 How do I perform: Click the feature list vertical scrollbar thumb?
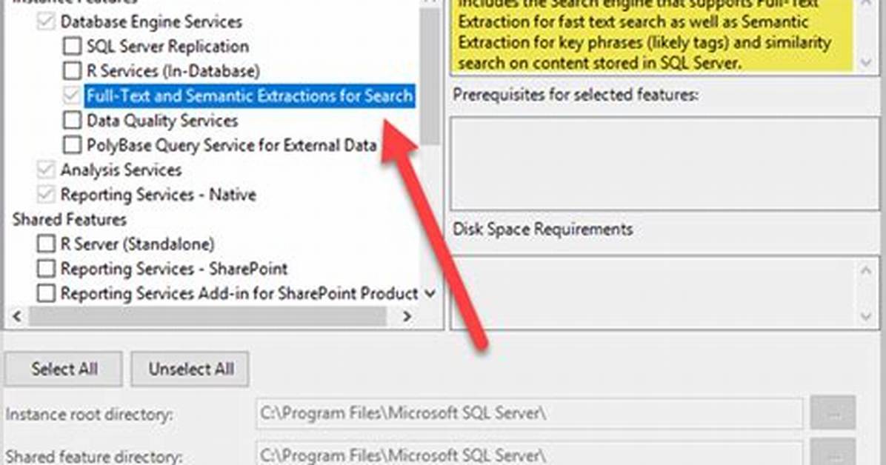click(430, 76)
